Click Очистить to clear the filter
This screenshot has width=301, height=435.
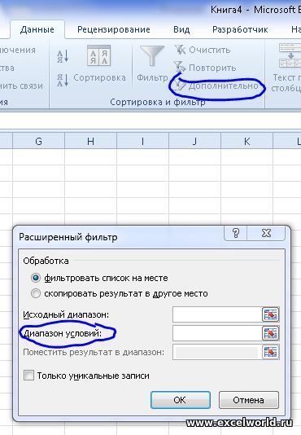click(203, 50)
